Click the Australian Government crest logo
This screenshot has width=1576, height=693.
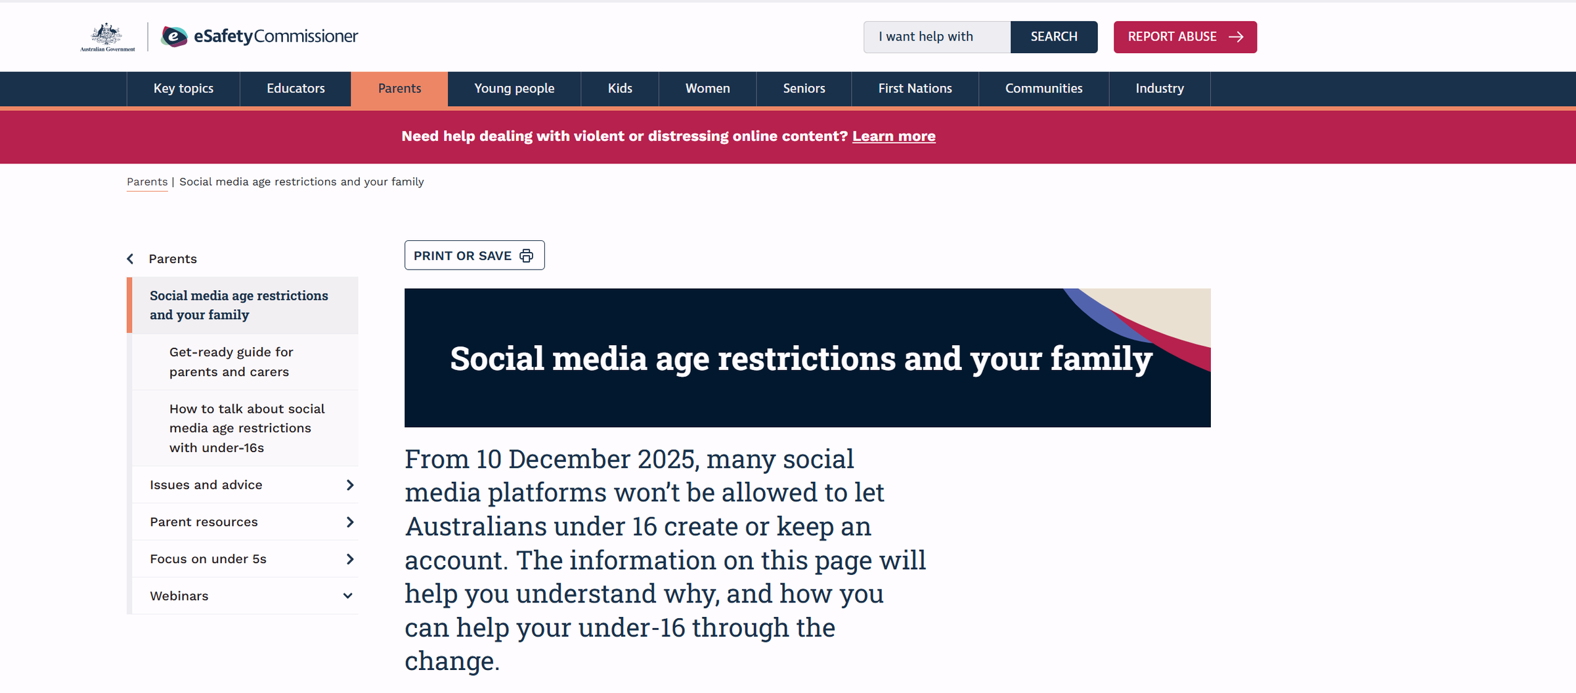[107, 37]
